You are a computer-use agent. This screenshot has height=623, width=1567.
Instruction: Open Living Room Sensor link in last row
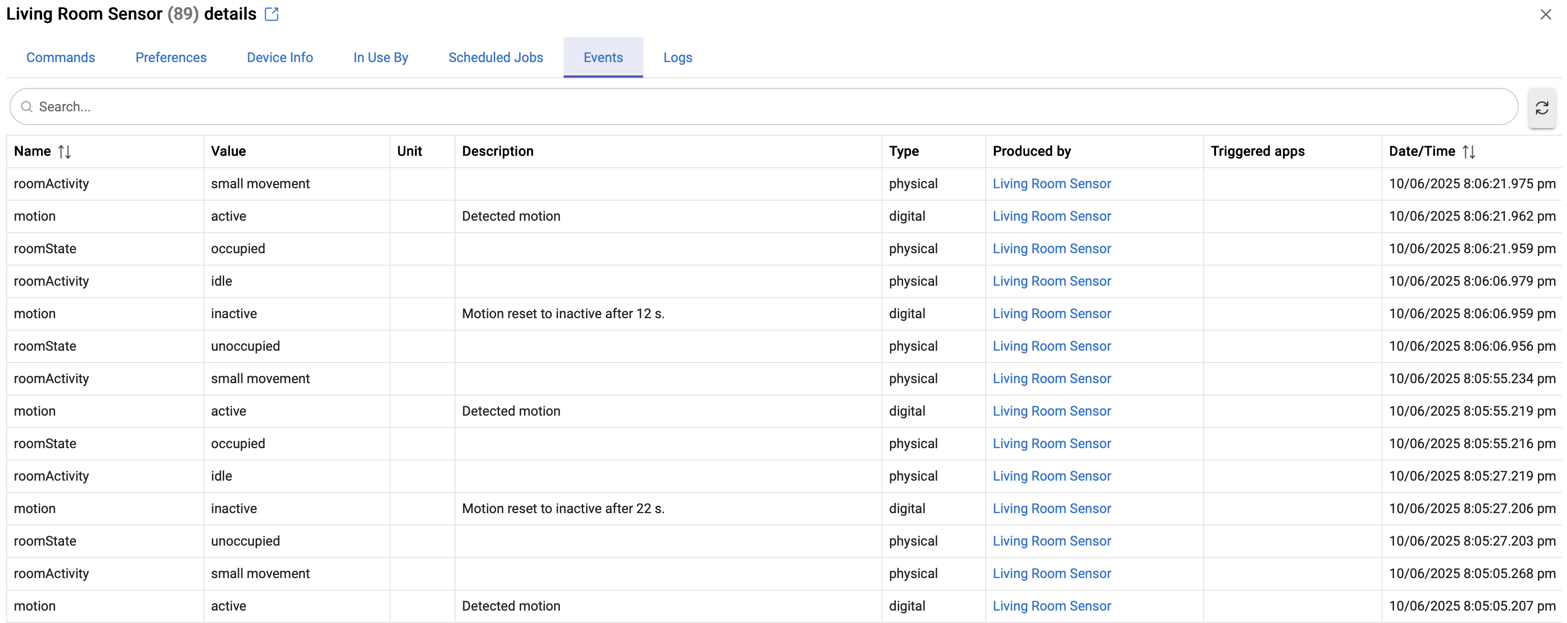pos(1051,606)
